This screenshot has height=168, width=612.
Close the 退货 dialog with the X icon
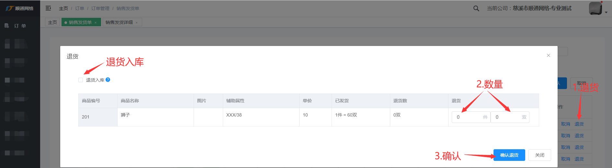pos(549,55)
